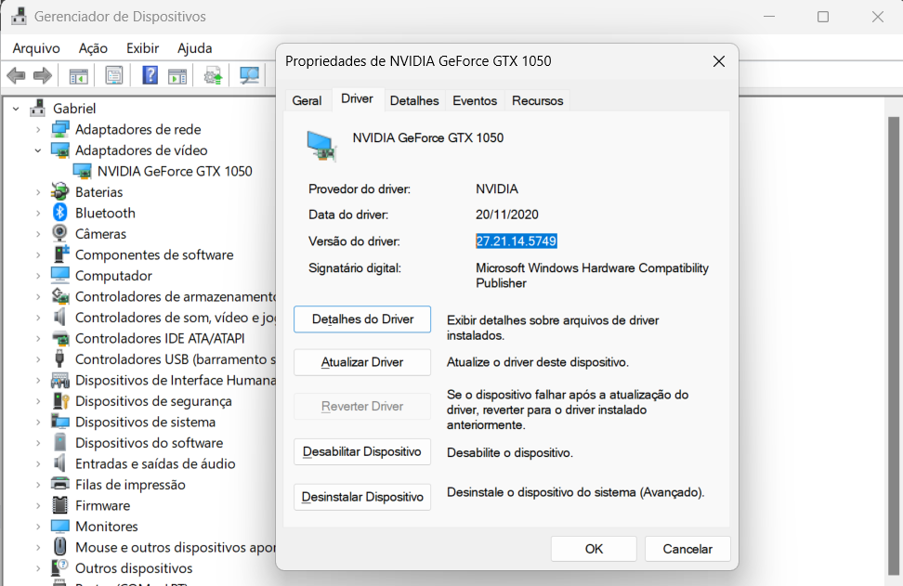The width and height of the screenshot is (903, 586).
Task: Click the Câmeras webcam icon
Action: [59, 234]
